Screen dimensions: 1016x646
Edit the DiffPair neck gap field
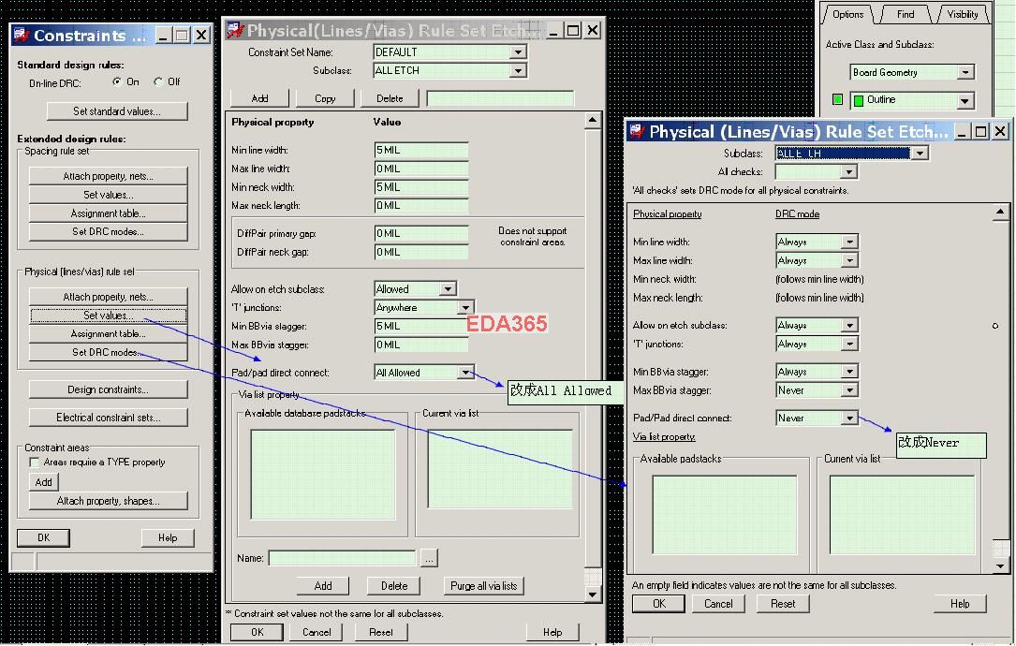pos(421,252)
